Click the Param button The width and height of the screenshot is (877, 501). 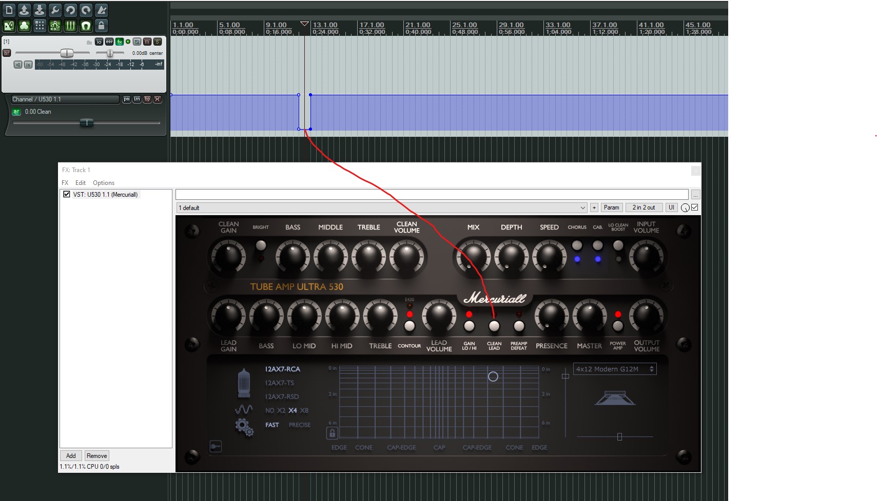[611, 207]
